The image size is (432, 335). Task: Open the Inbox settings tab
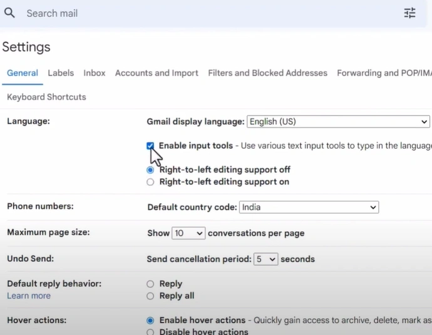[x=94, y=73]
